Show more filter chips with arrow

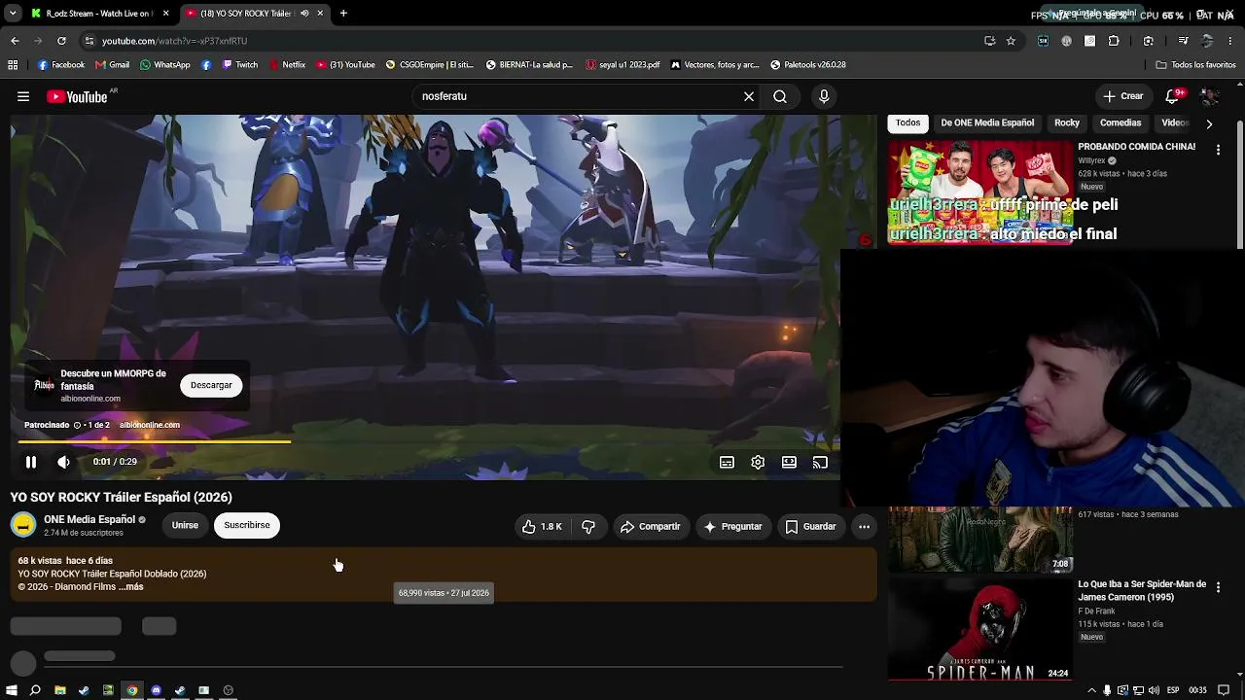(x=1209, y=123)
